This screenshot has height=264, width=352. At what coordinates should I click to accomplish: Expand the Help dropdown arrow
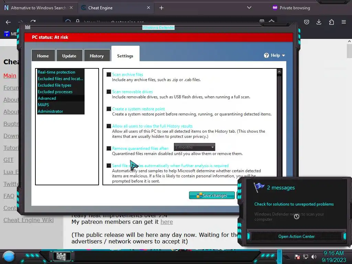coord(284,55)
